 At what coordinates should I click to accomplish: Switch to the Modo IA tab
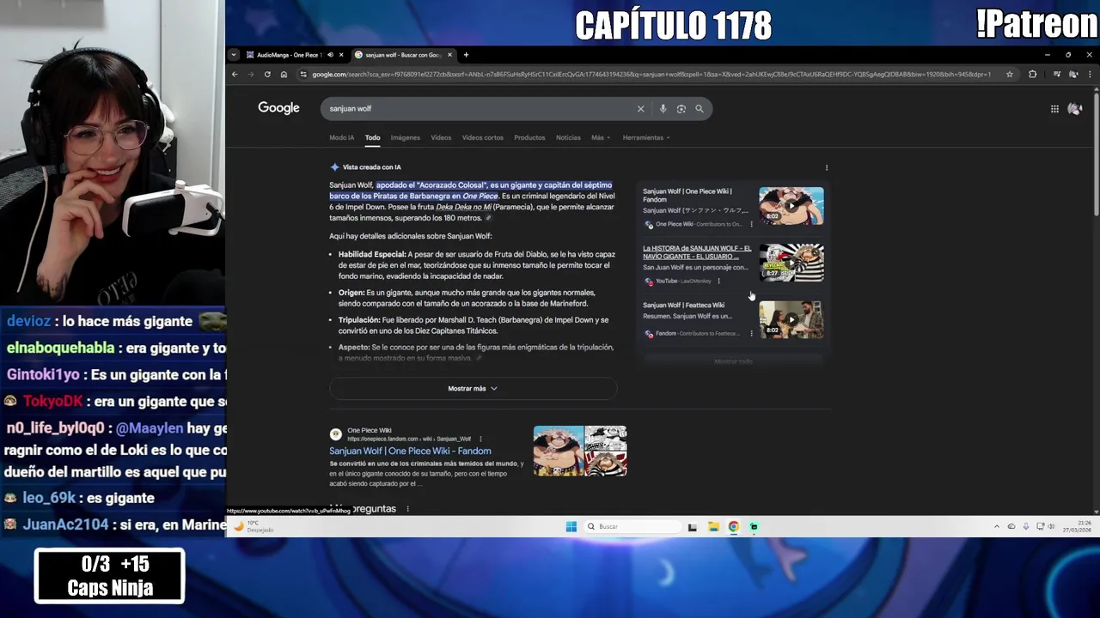[x=341, y=137]
